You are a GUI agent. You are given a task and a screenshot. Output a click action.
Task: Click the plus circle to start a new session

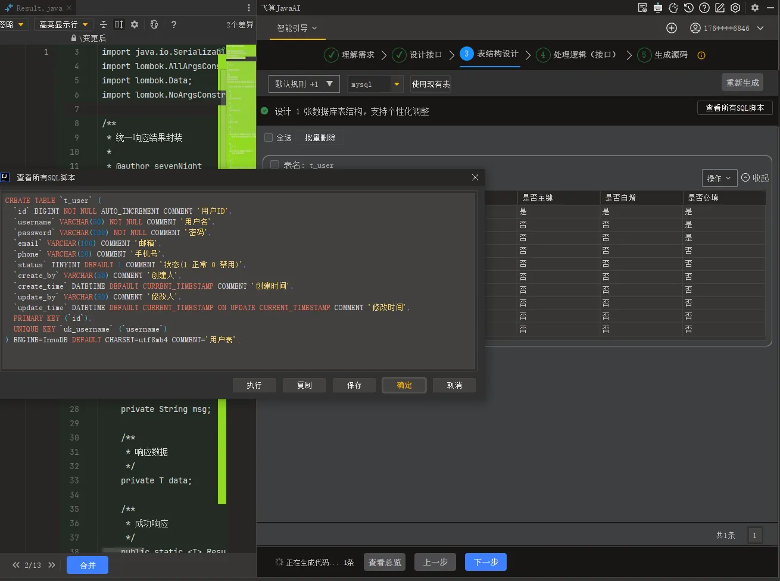pos(672,28)
